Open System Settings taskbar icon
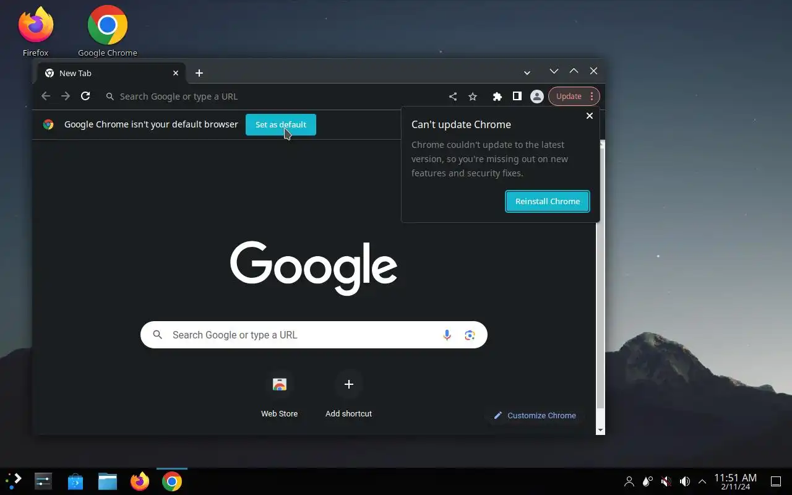The height and width of the screenshot is (495, 792). click(x=43, y=481)
